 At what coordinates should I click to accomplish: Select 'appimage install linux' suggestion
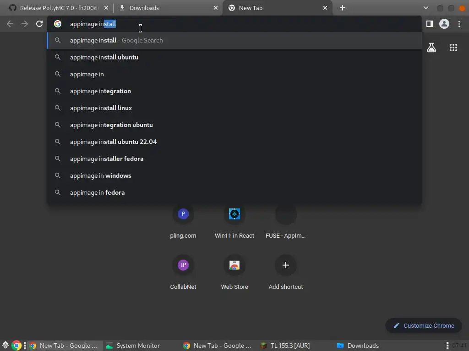tap(234, 108)
